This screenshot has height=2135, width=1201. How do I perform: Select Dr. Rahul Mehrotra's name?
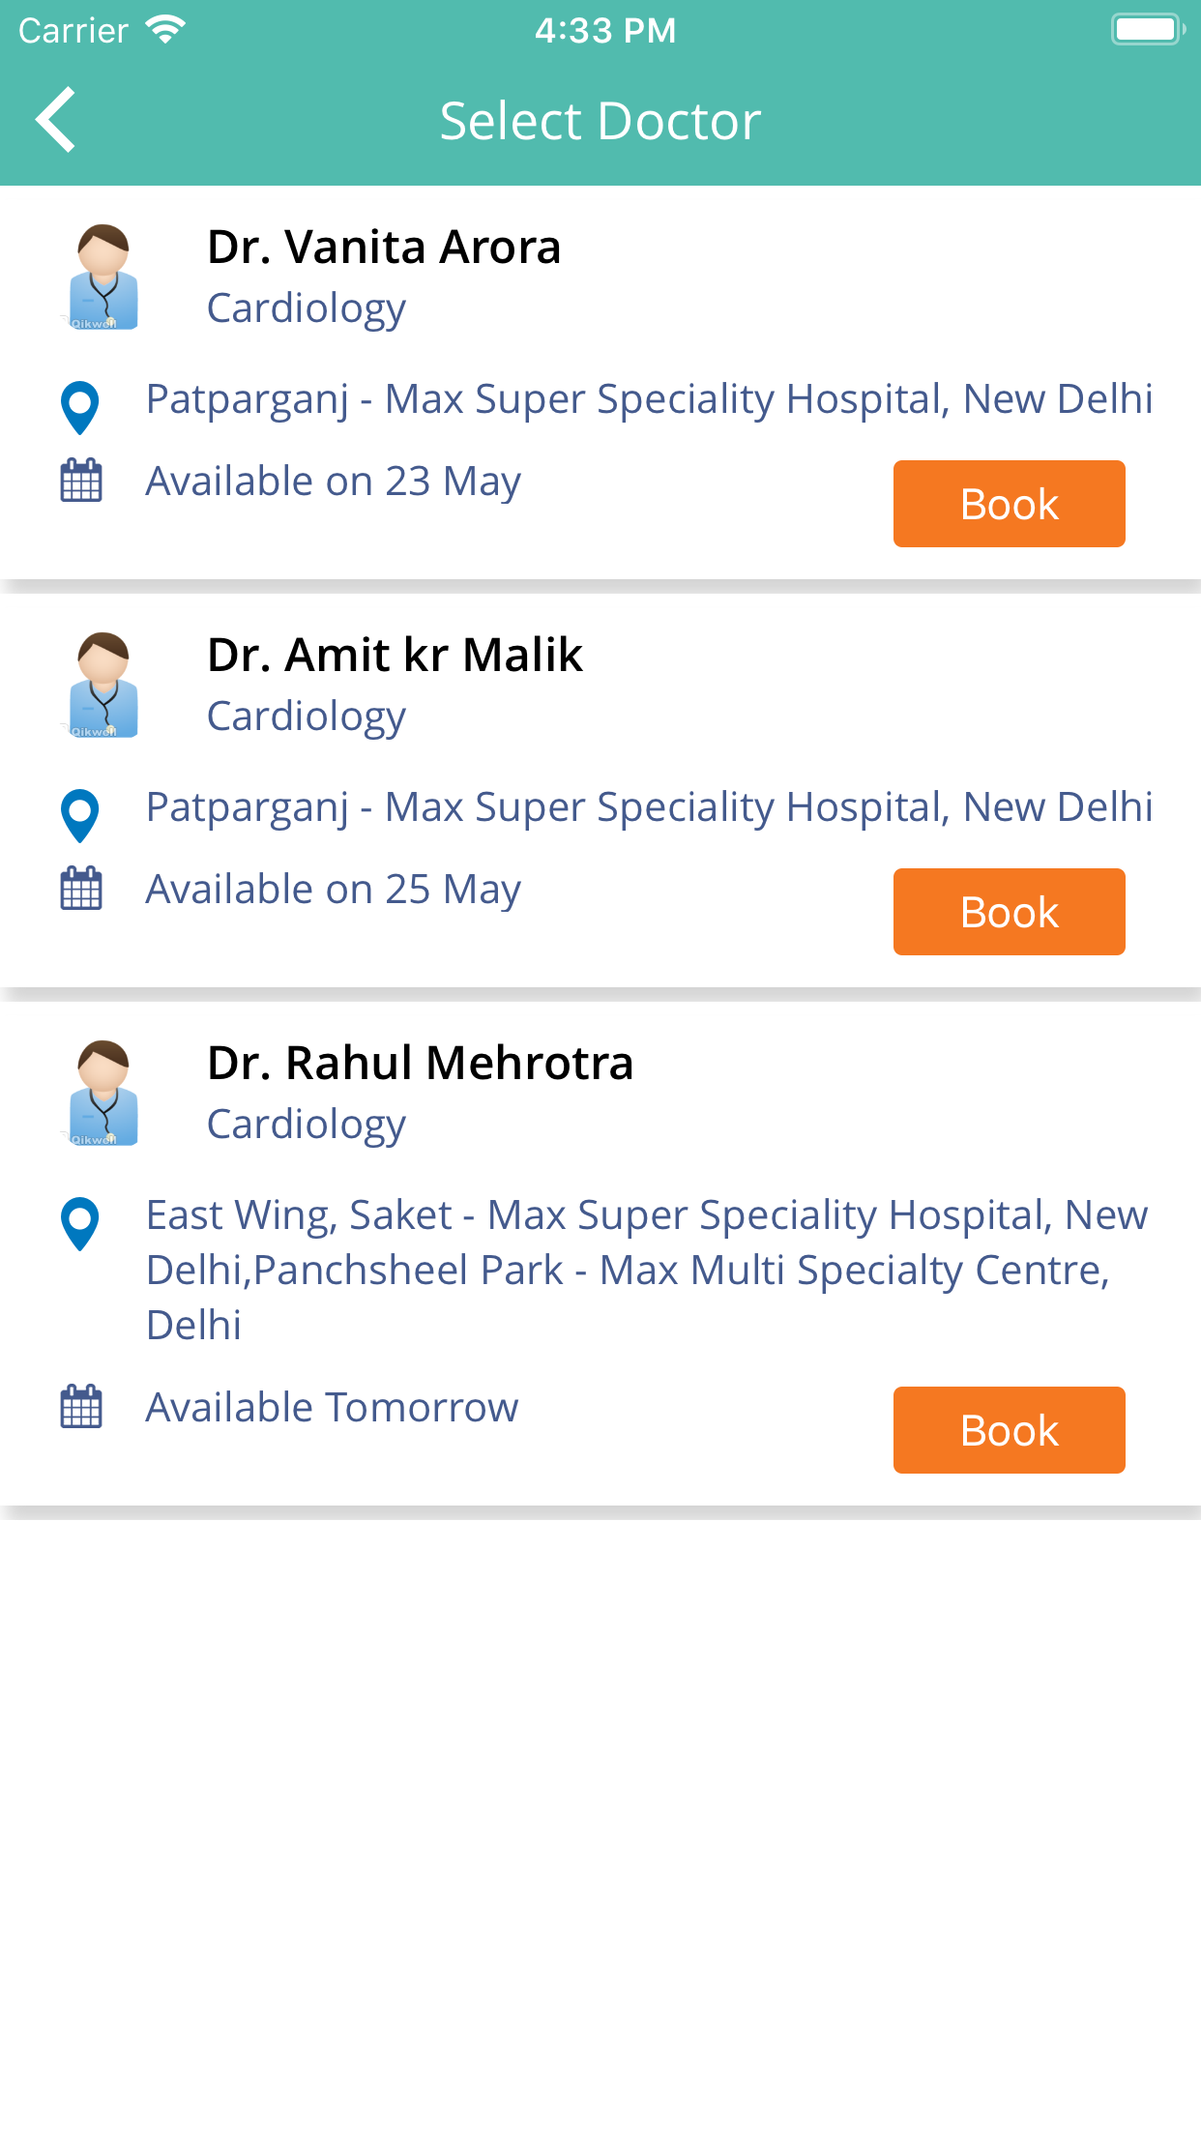(420, 1064)
